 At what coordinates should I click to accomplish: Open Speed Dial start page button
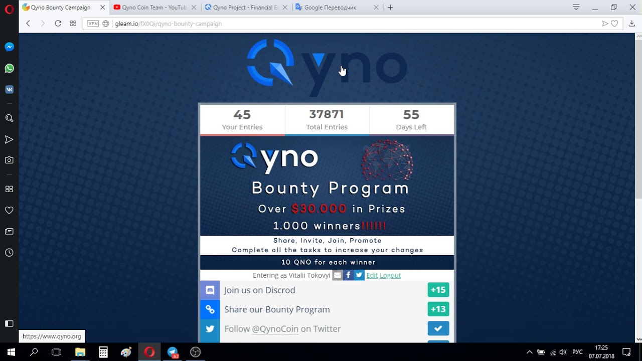point(73,24)
